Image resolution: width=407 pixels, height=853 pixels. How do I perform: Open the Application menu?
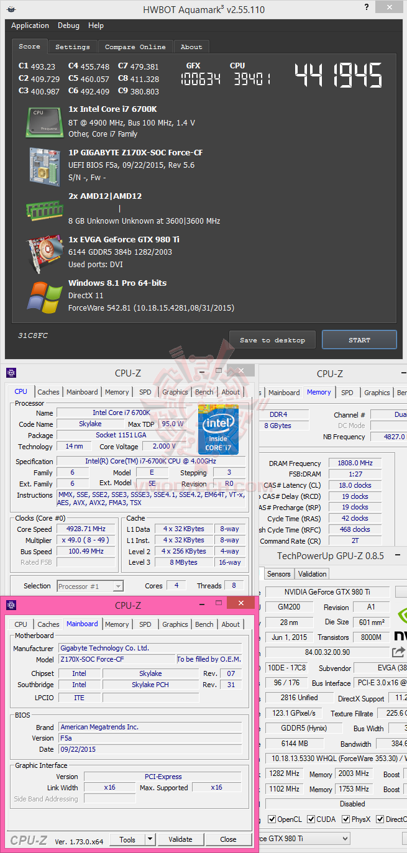pyautogui.click(x=30, y=25)
